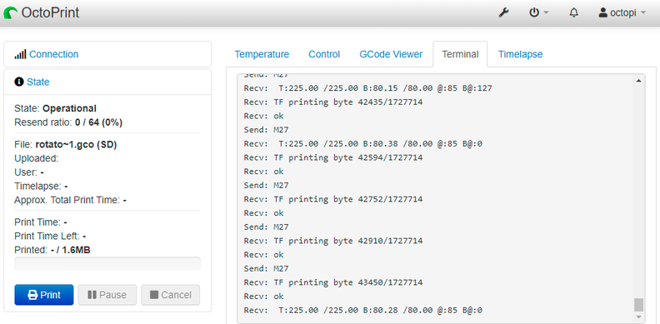Viewport: 660px width, 324px height.
Task: Click the terminal scrollbar up arrow
Action: point(638,80)
